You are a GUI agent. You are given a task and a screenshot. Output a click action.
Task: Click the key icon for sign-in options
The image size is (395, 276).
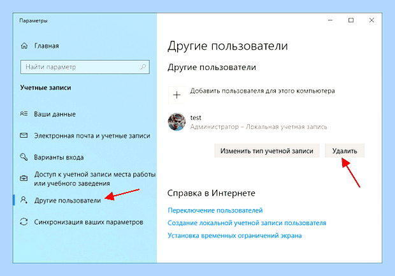pyautogui.click(x=24, y=157)
